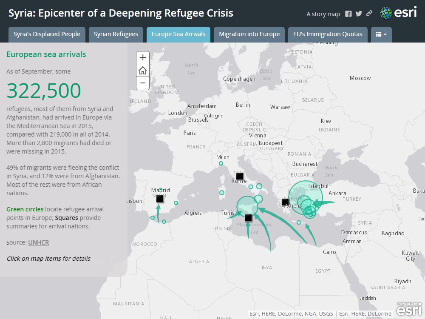The height and width of the screenshot is (319, 425).
Task: Click the black square south of Tunis
Action: 249,218
